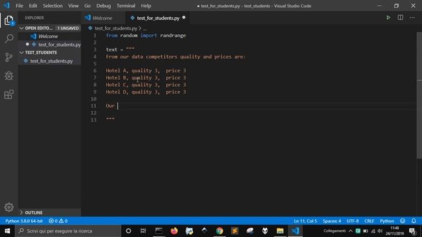Screen dimensions: 422x237
Task: Open the Go menu
Action: point(87,6)
